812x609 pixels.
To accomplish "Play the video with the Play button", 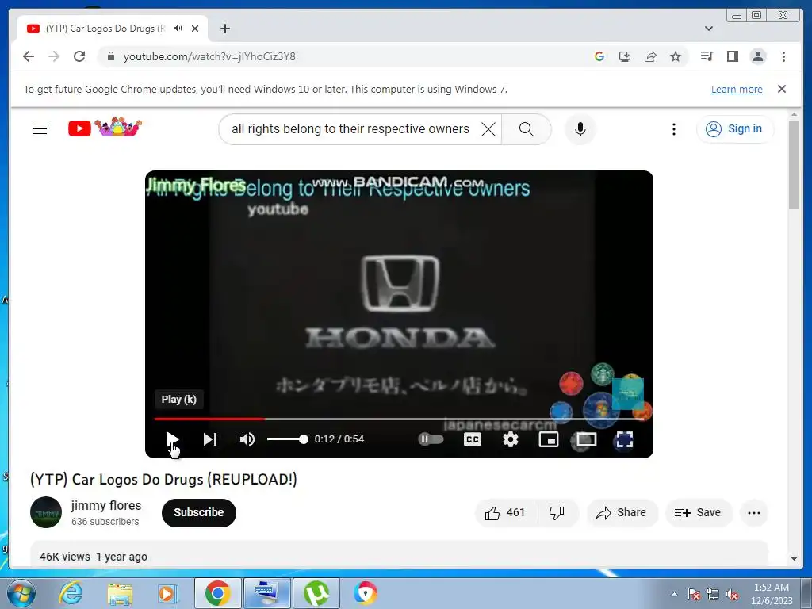I will 173,439.
